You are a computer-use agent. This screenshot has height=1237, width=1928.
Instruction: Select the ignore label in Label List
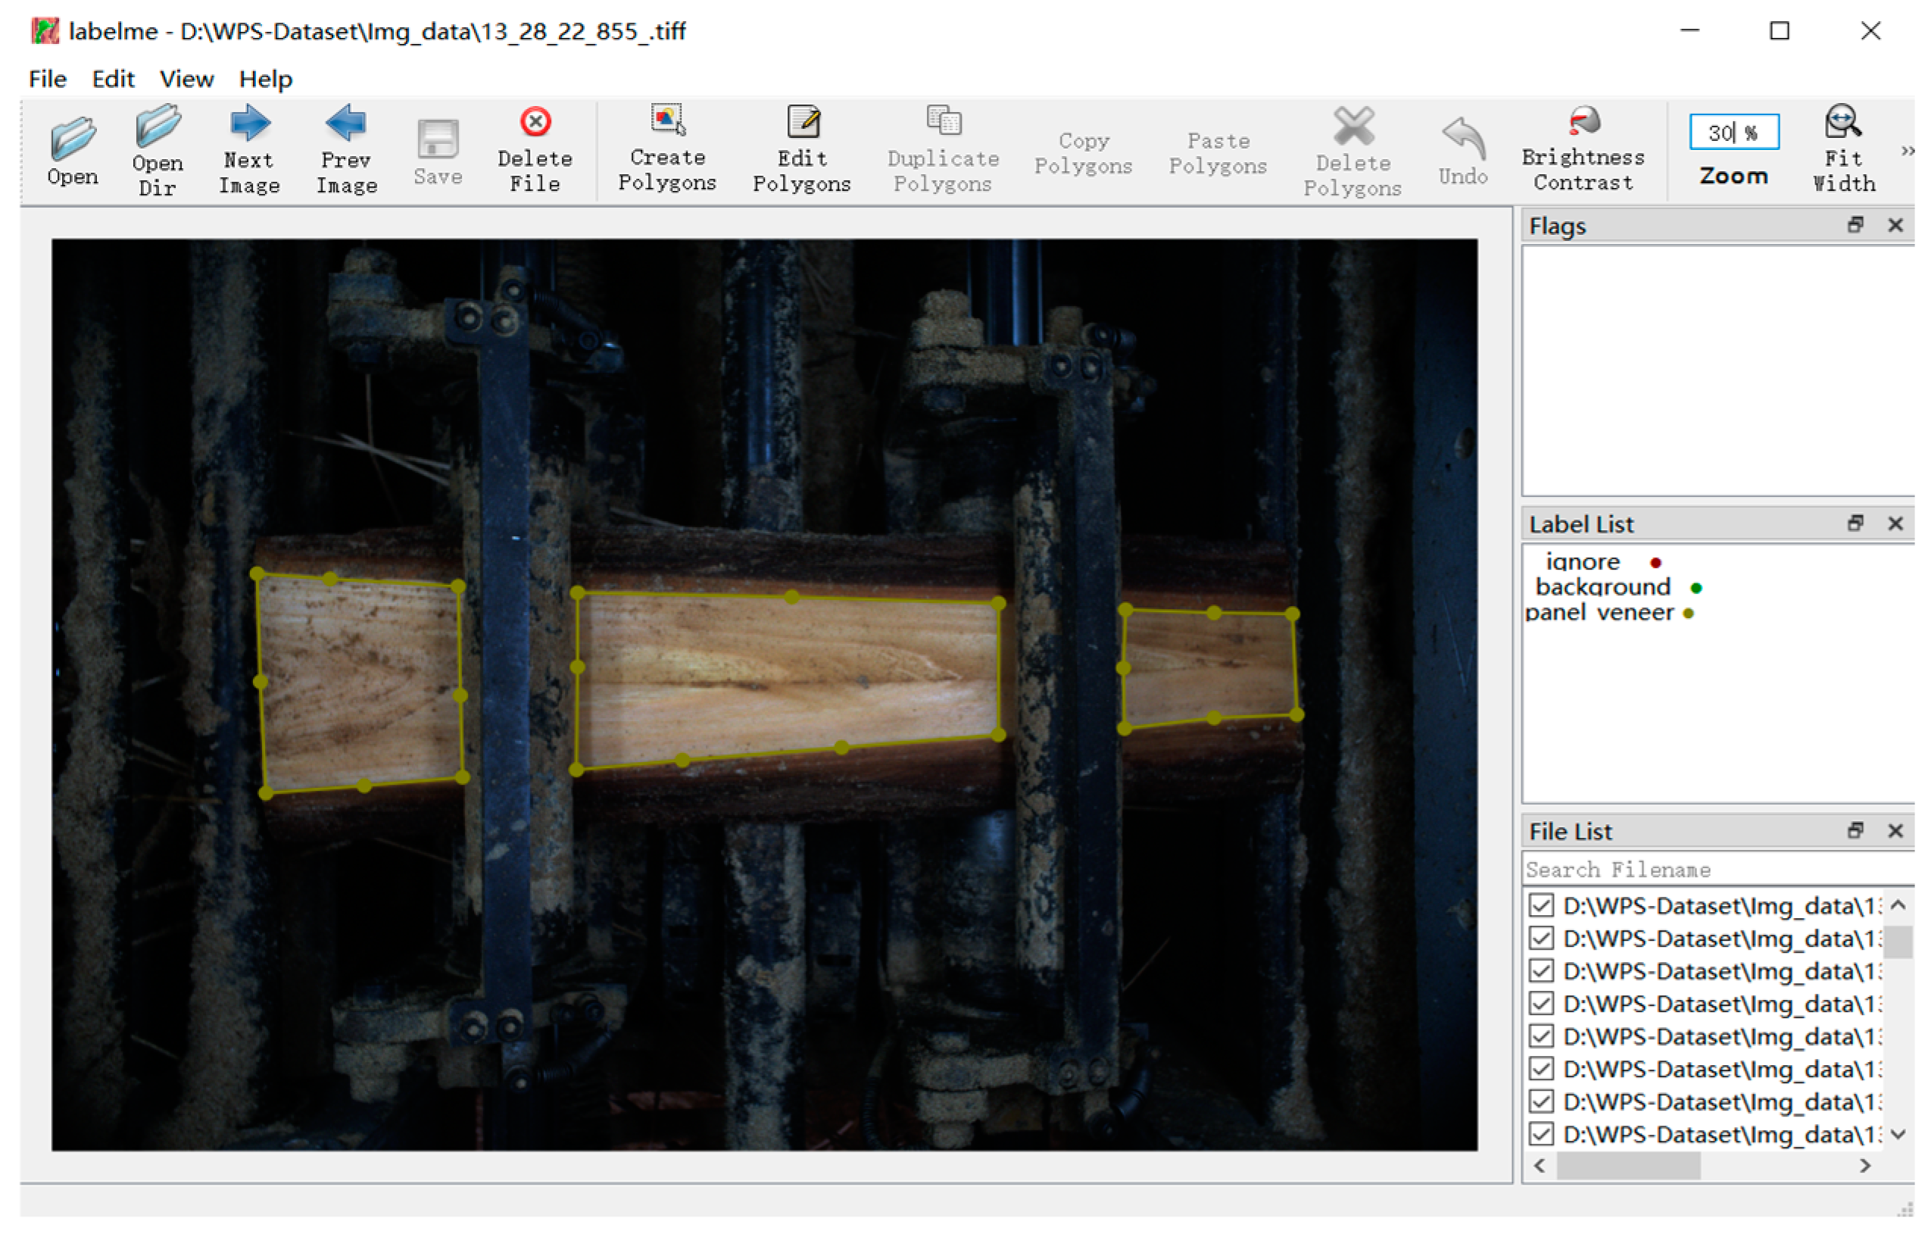click(1583, 562)
